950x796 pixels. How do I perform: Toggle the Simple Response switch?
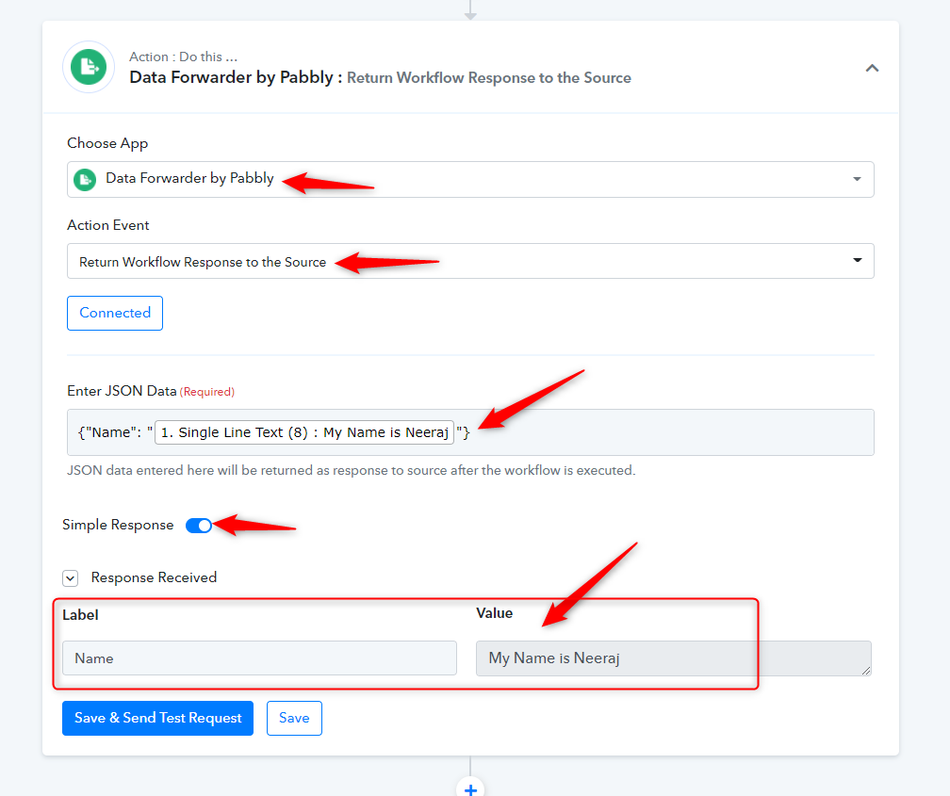199,526
